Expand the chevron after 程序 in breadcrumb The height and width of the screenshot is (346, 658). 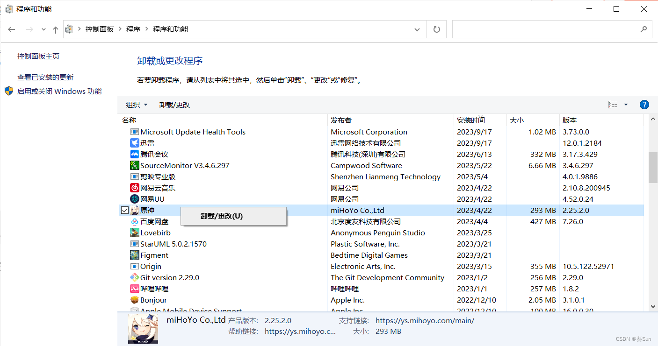146,29
